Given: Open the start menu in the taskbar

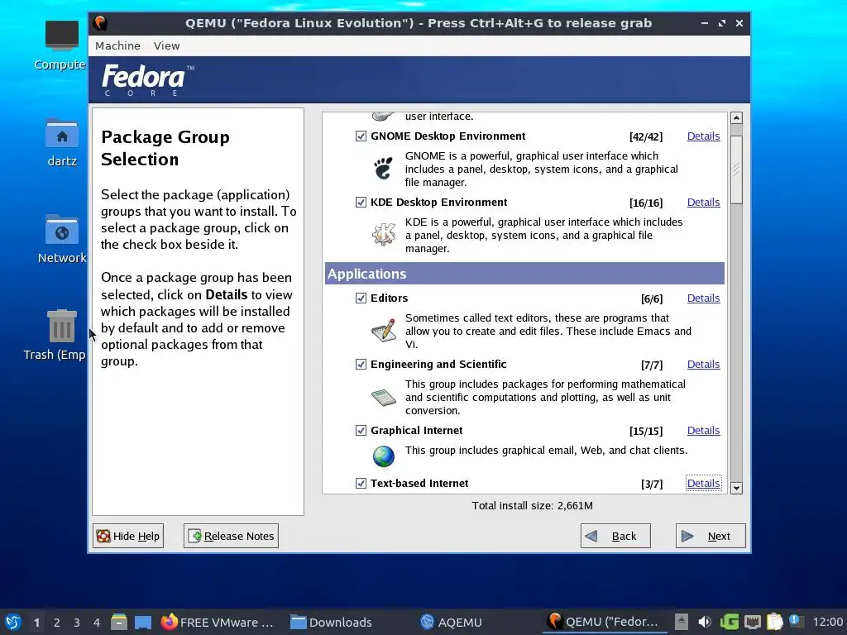Looking at the screenshot, I should coord(13,622).
